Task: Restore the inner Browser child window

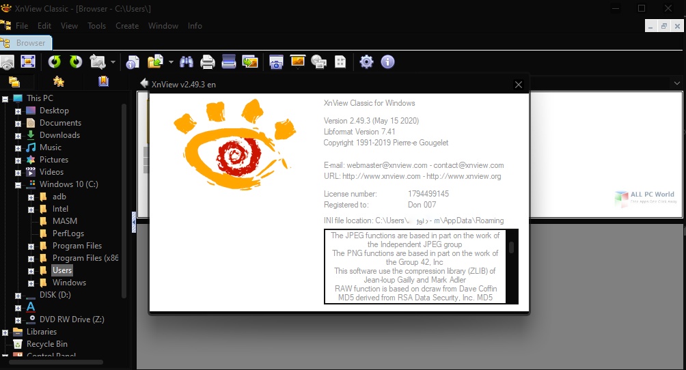Action: 663,26
